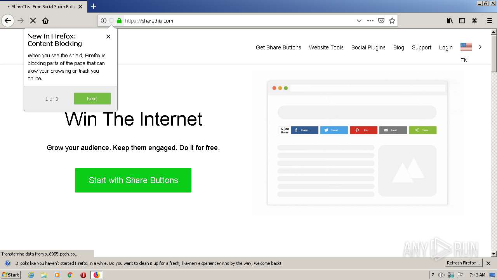The height and width of the screenshot is (280, 497).
Task: Toggle the sidebar view icon
Action: pos(462,21)
